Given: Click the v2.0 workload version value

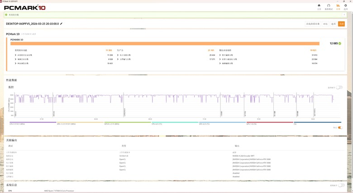Looking at the screenshot, I should (234, 152).
